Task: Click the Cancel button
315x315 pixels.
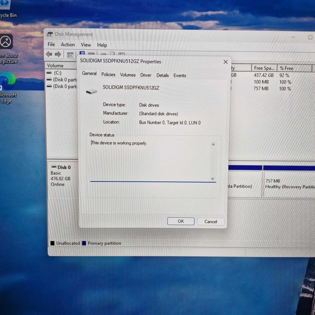Action: pos(211,221)
